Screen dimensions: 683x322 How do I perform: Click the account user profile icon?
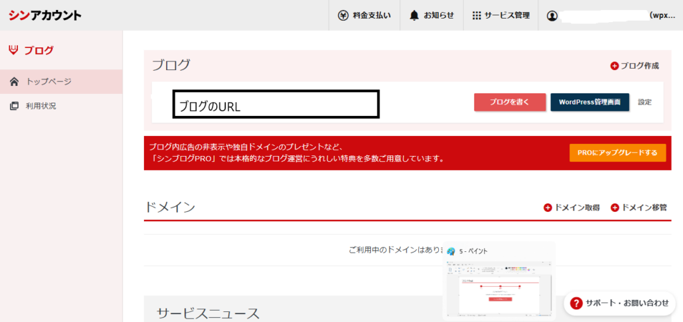(552, 15)
